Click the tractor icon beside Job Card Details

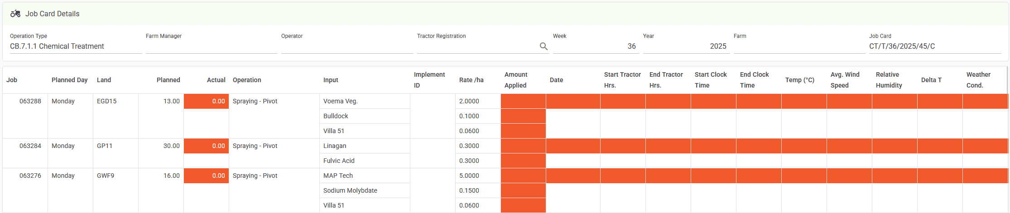pos(15,14)
